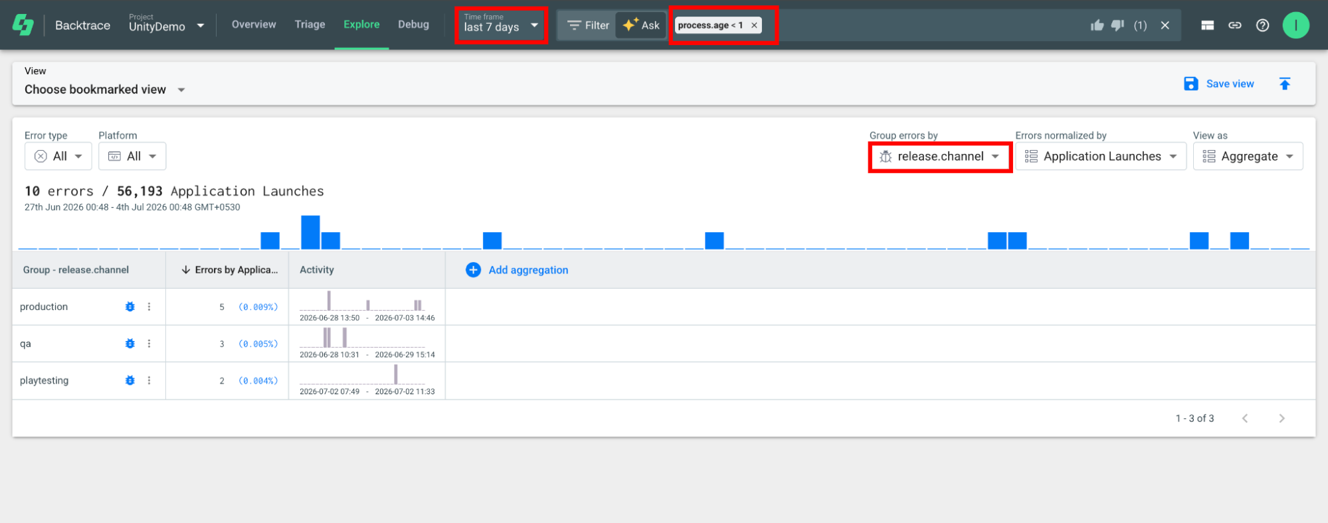Open the Platform All dropdown
Image resolution: width=1328 pixels, height=523 pixels.
pyautogui.click(x=132, y=156)
